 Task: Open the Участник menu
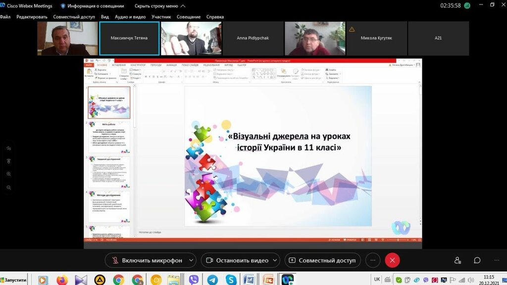(161, 17)
